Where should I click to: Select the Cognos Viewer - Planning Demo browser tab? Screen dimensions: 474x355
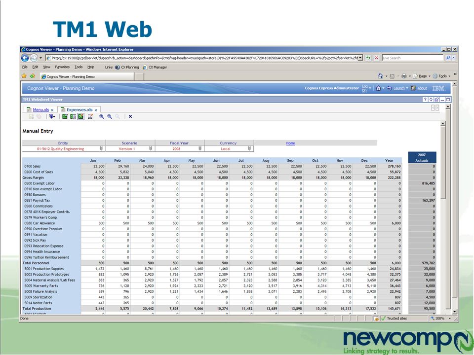click(87, 77)
